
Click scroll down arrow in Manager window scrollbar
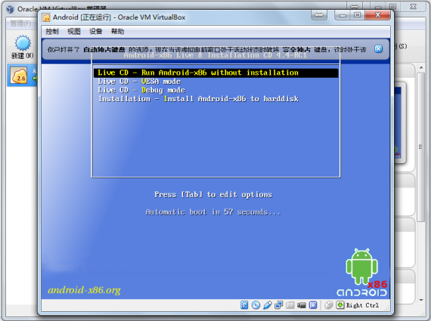(421, 300)
